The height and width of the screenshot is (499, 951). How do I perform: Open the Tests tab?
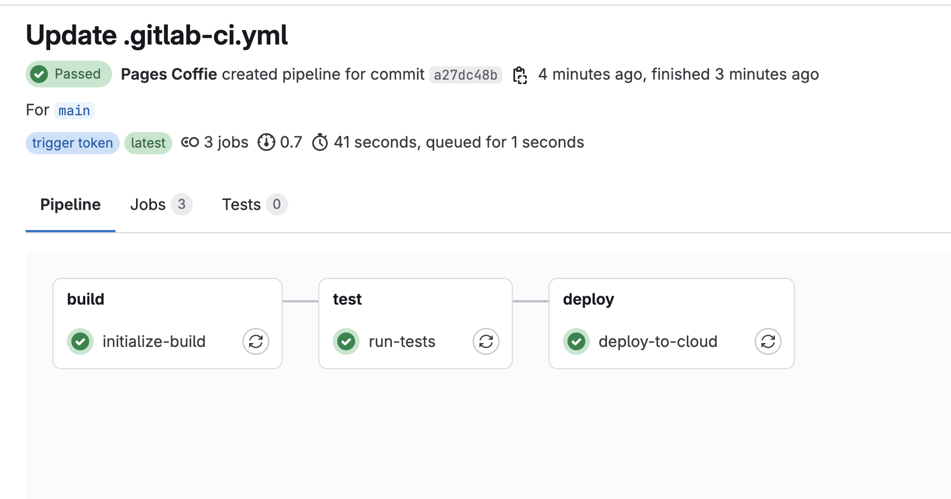[254, 204]
